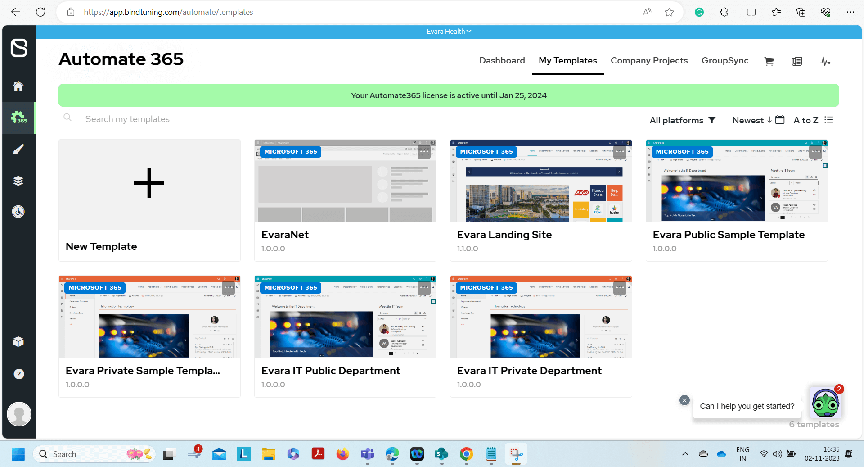Image resolution: width=864 pixels, height=467 pixels.
Task: Open Company Projects tab
Action: pos(649,61)
